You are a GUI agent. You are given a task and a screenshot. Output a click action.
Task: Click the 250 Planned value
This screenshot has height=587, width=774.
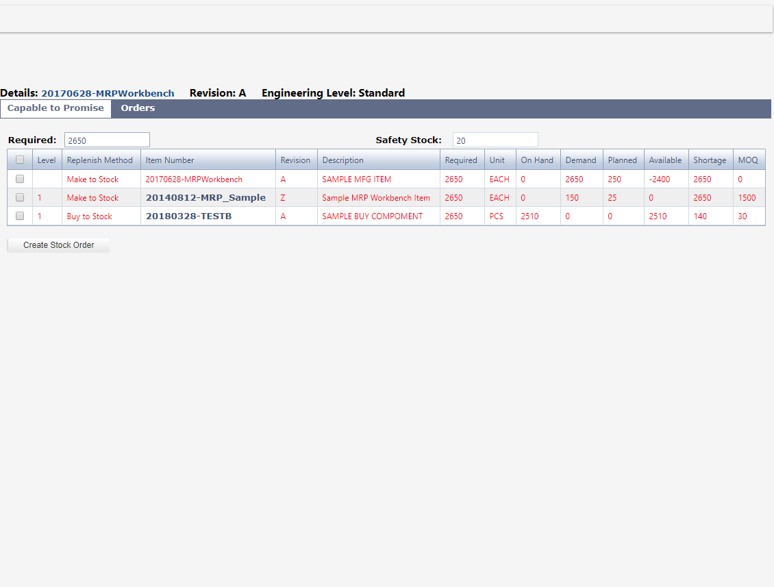614,179
